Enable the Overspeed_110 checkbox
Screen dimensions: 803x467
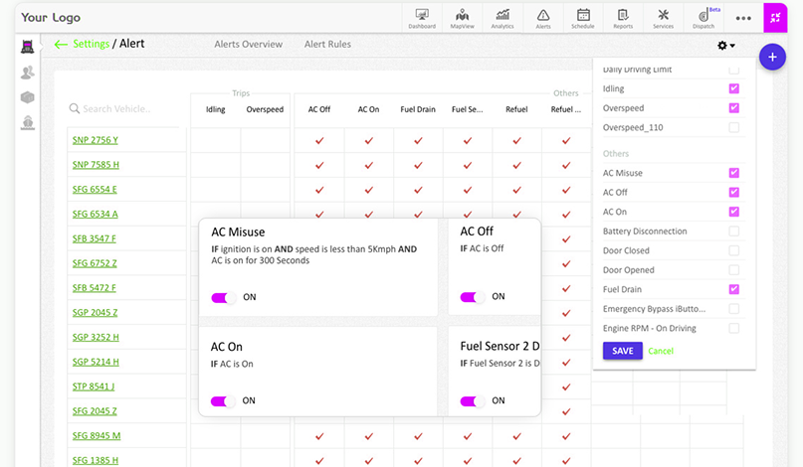733,127
